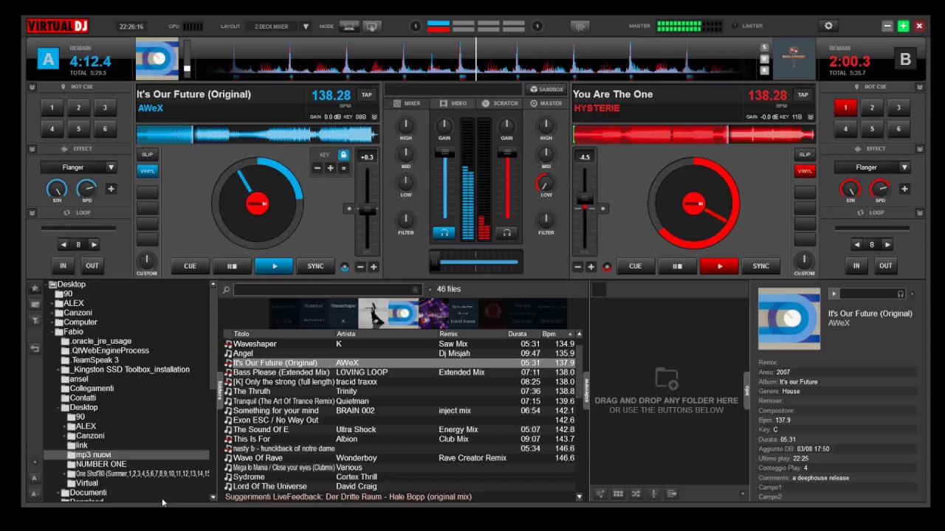Click the loop OUT button on deck B

[x=885, y=265]
